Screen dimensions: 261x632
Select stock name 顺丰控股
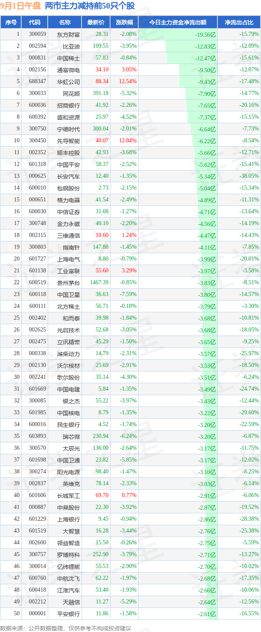coord(69,152)
